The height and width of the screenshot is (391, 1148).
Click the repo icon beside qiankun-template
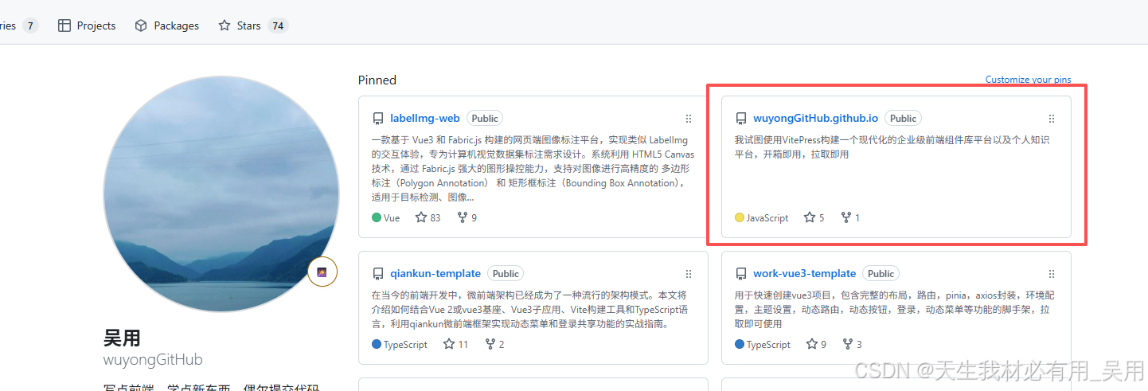coord(378,274)
